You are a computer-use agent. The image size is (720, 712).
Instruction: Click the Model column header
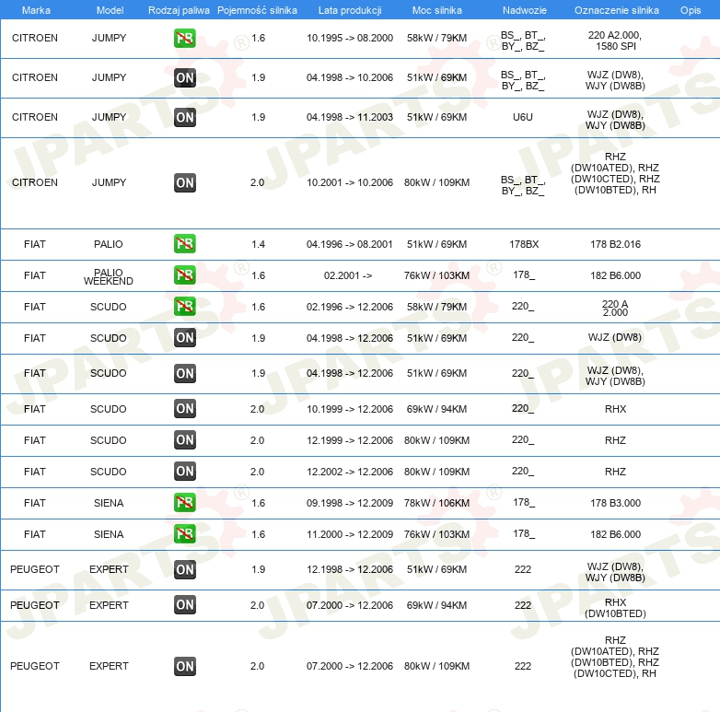pyautogui.click(x=110, y=10)
